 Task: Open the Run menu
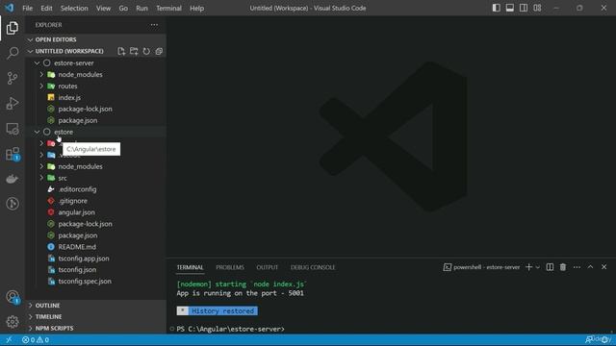point(141,8)
